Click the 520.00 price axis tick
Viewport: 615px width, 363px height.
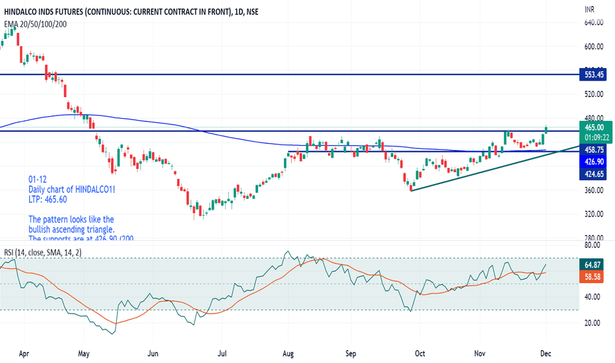tap(594, 94)
